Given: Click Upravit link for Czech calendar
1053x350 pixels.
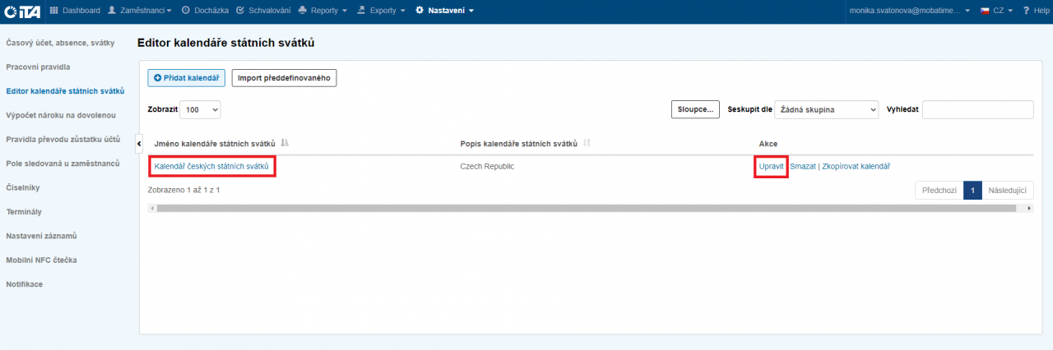Looking at the screenshot, I should click(772, 167).
